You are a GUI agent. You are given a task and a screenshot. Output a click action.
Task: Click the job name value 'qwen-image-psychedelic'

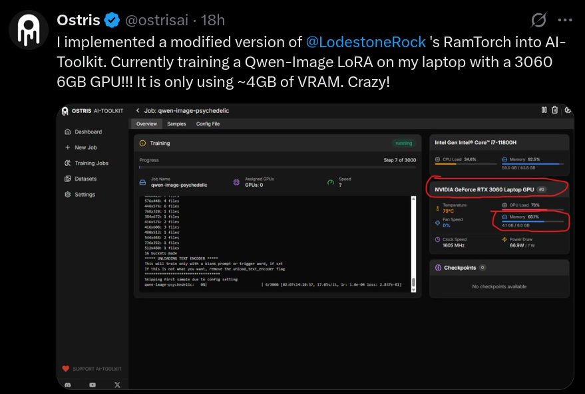coord(179,185)
